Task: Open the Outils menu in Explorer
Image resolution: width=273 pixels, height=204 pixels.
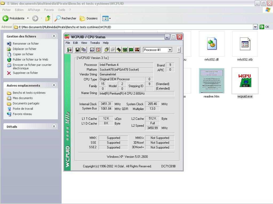Action: 62,10
